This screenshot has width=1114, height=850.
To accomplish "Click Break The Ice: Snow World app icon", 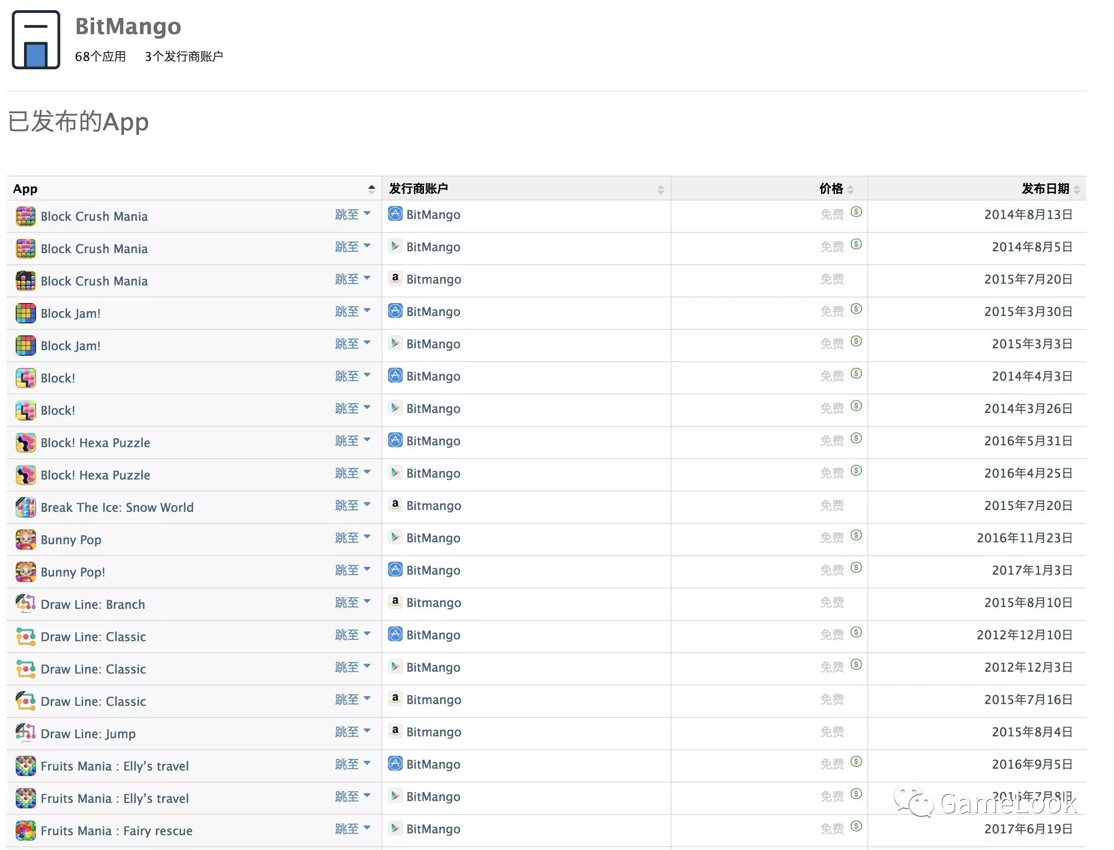I will point(25,507).
